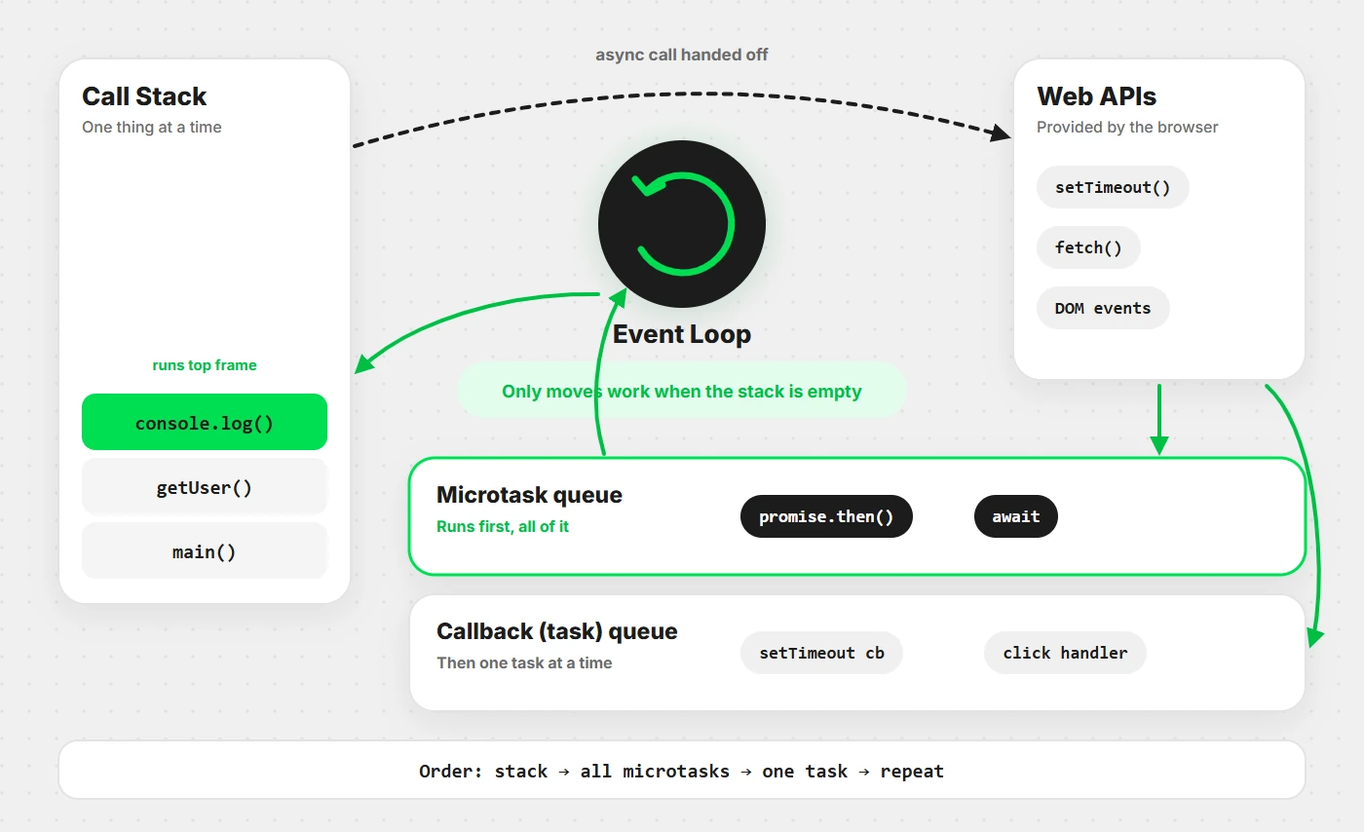
Task: Click the Event Loop circular arrow icon
Action: [682, 224]
